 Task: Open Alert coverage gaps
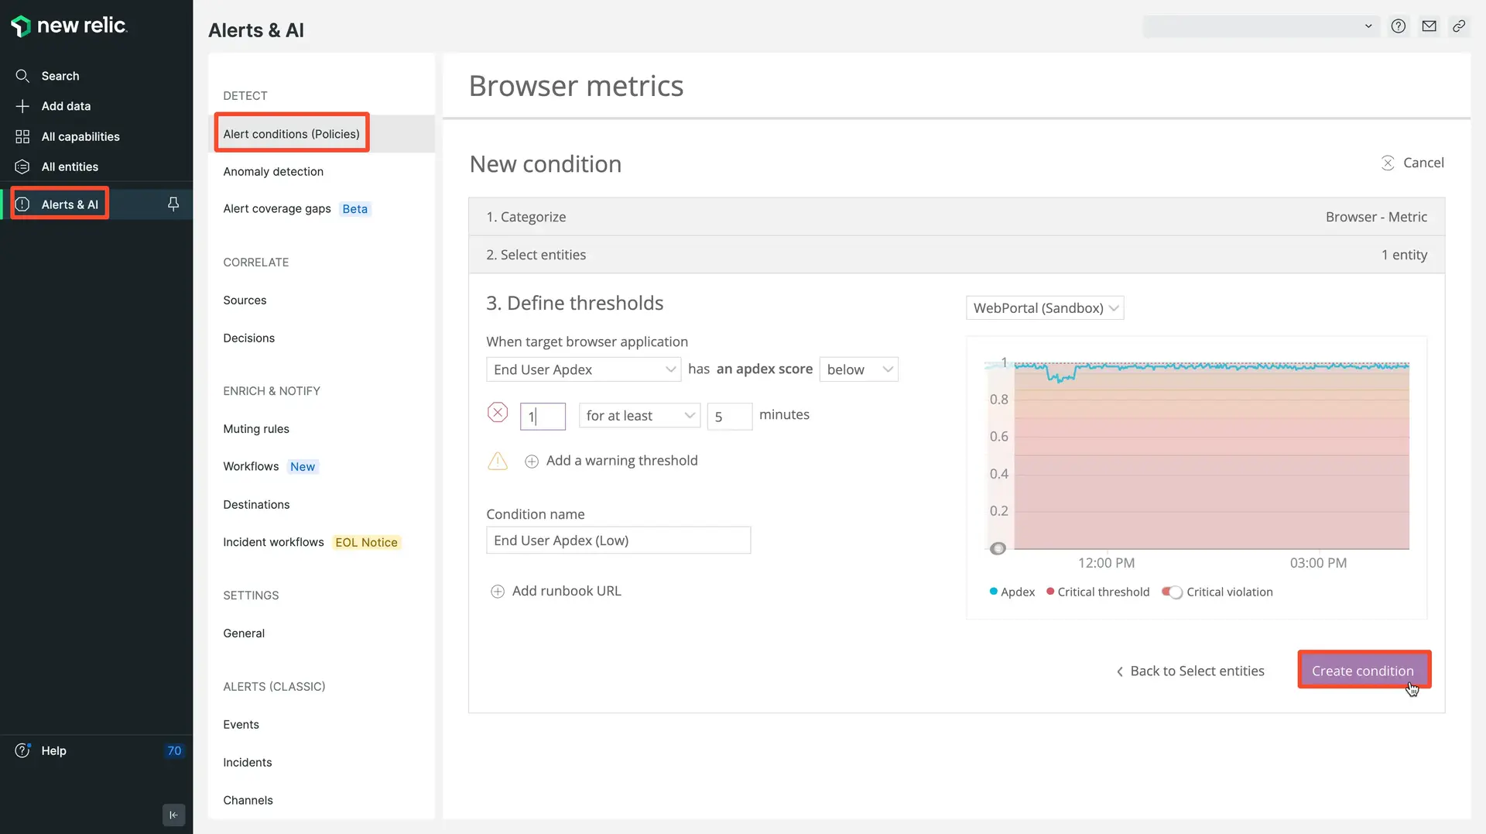(276, 208)
